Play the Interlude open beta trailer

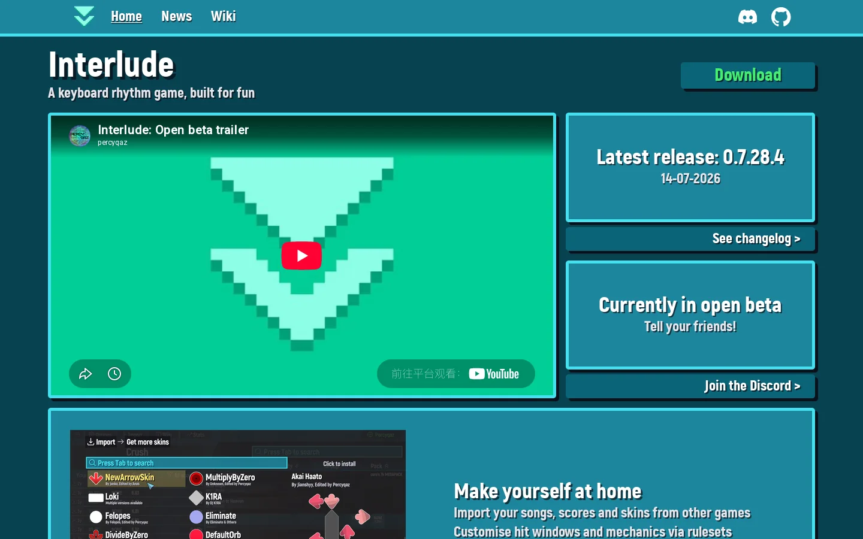coord(301,256)
